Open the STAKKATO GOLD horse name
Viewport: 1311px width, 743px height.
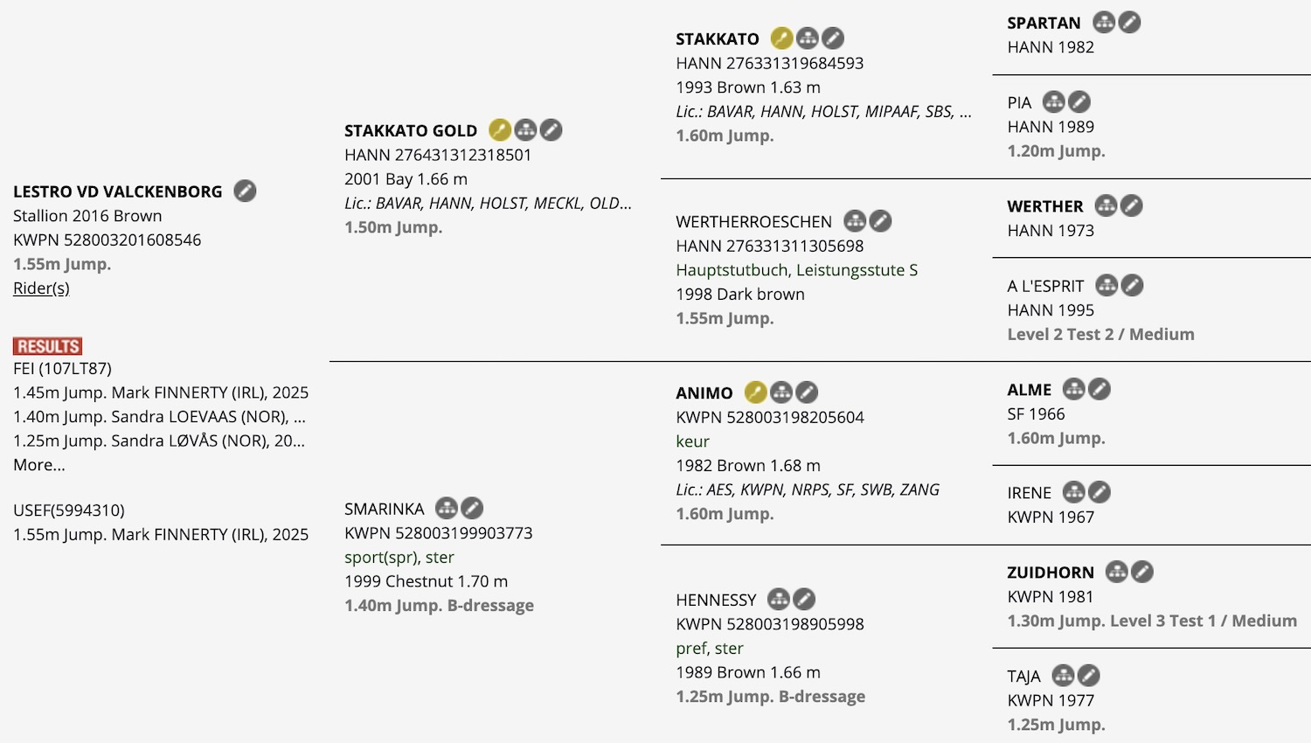[x=411, y=131]
